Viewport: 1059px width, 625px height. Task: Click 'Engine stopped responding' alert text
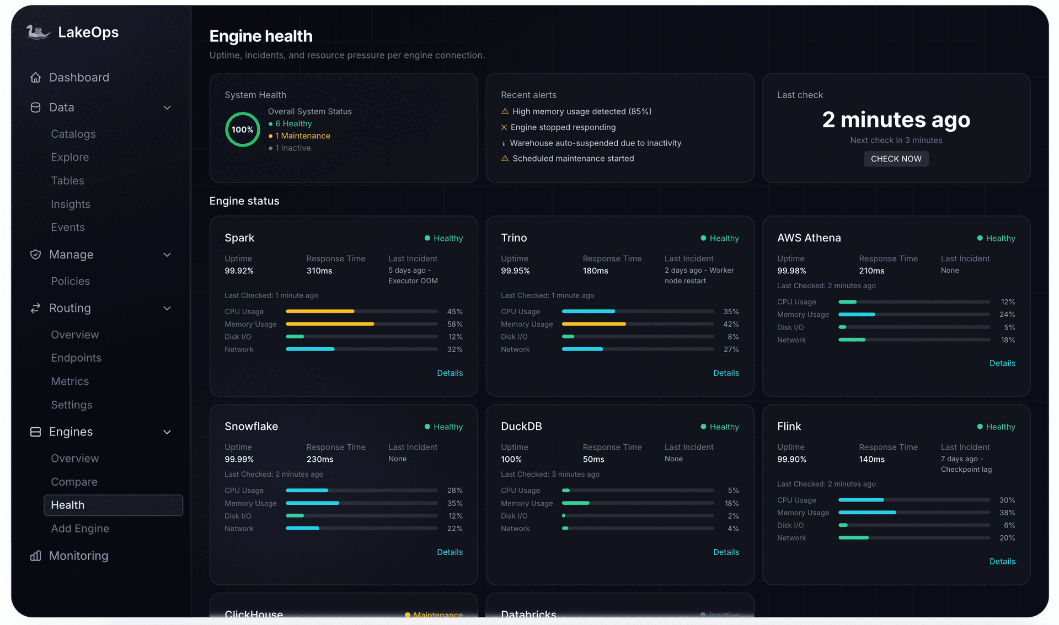pyautogui.click(x=563, y=127)
